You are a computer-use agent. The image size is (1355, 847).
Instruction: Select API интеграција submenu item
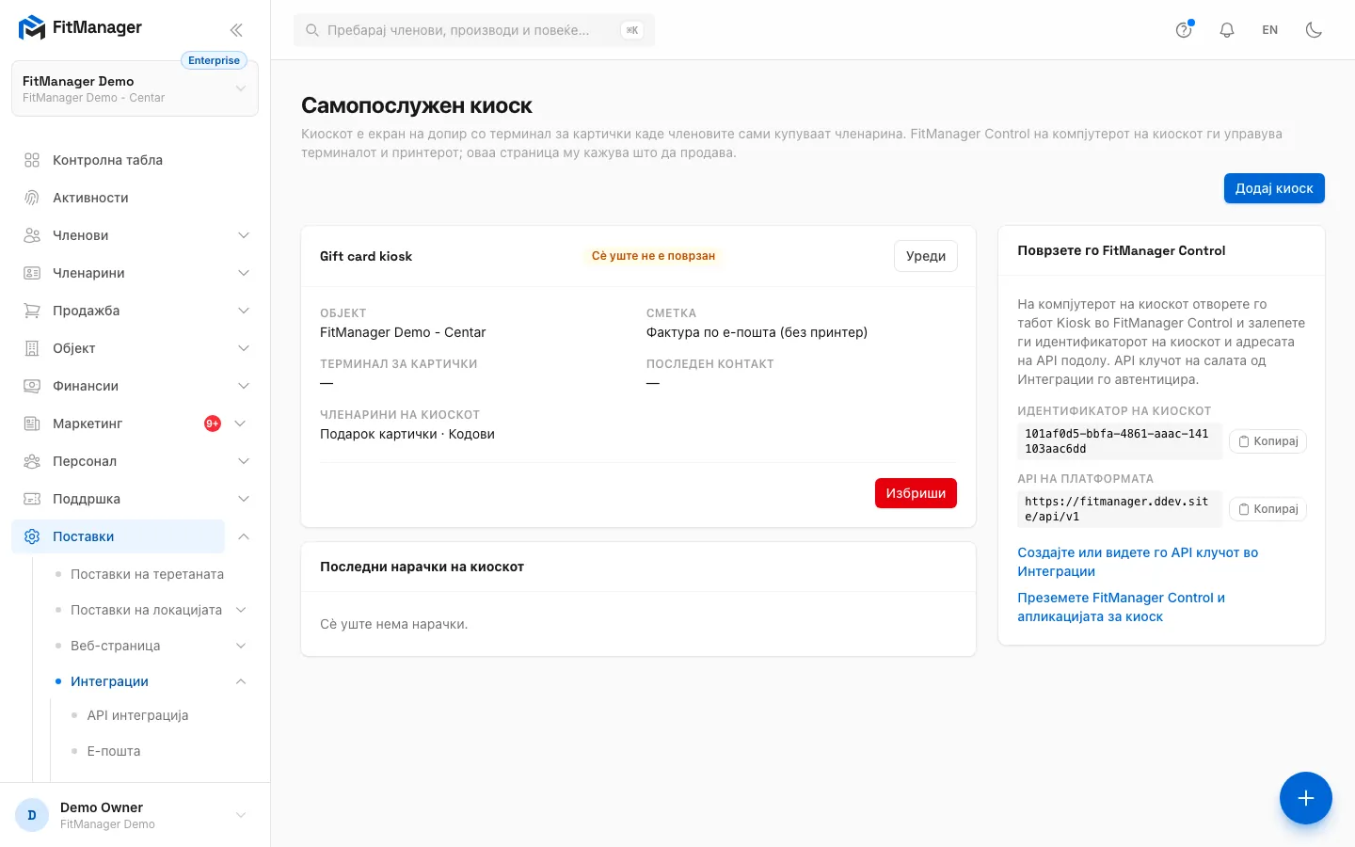(137, 715)
